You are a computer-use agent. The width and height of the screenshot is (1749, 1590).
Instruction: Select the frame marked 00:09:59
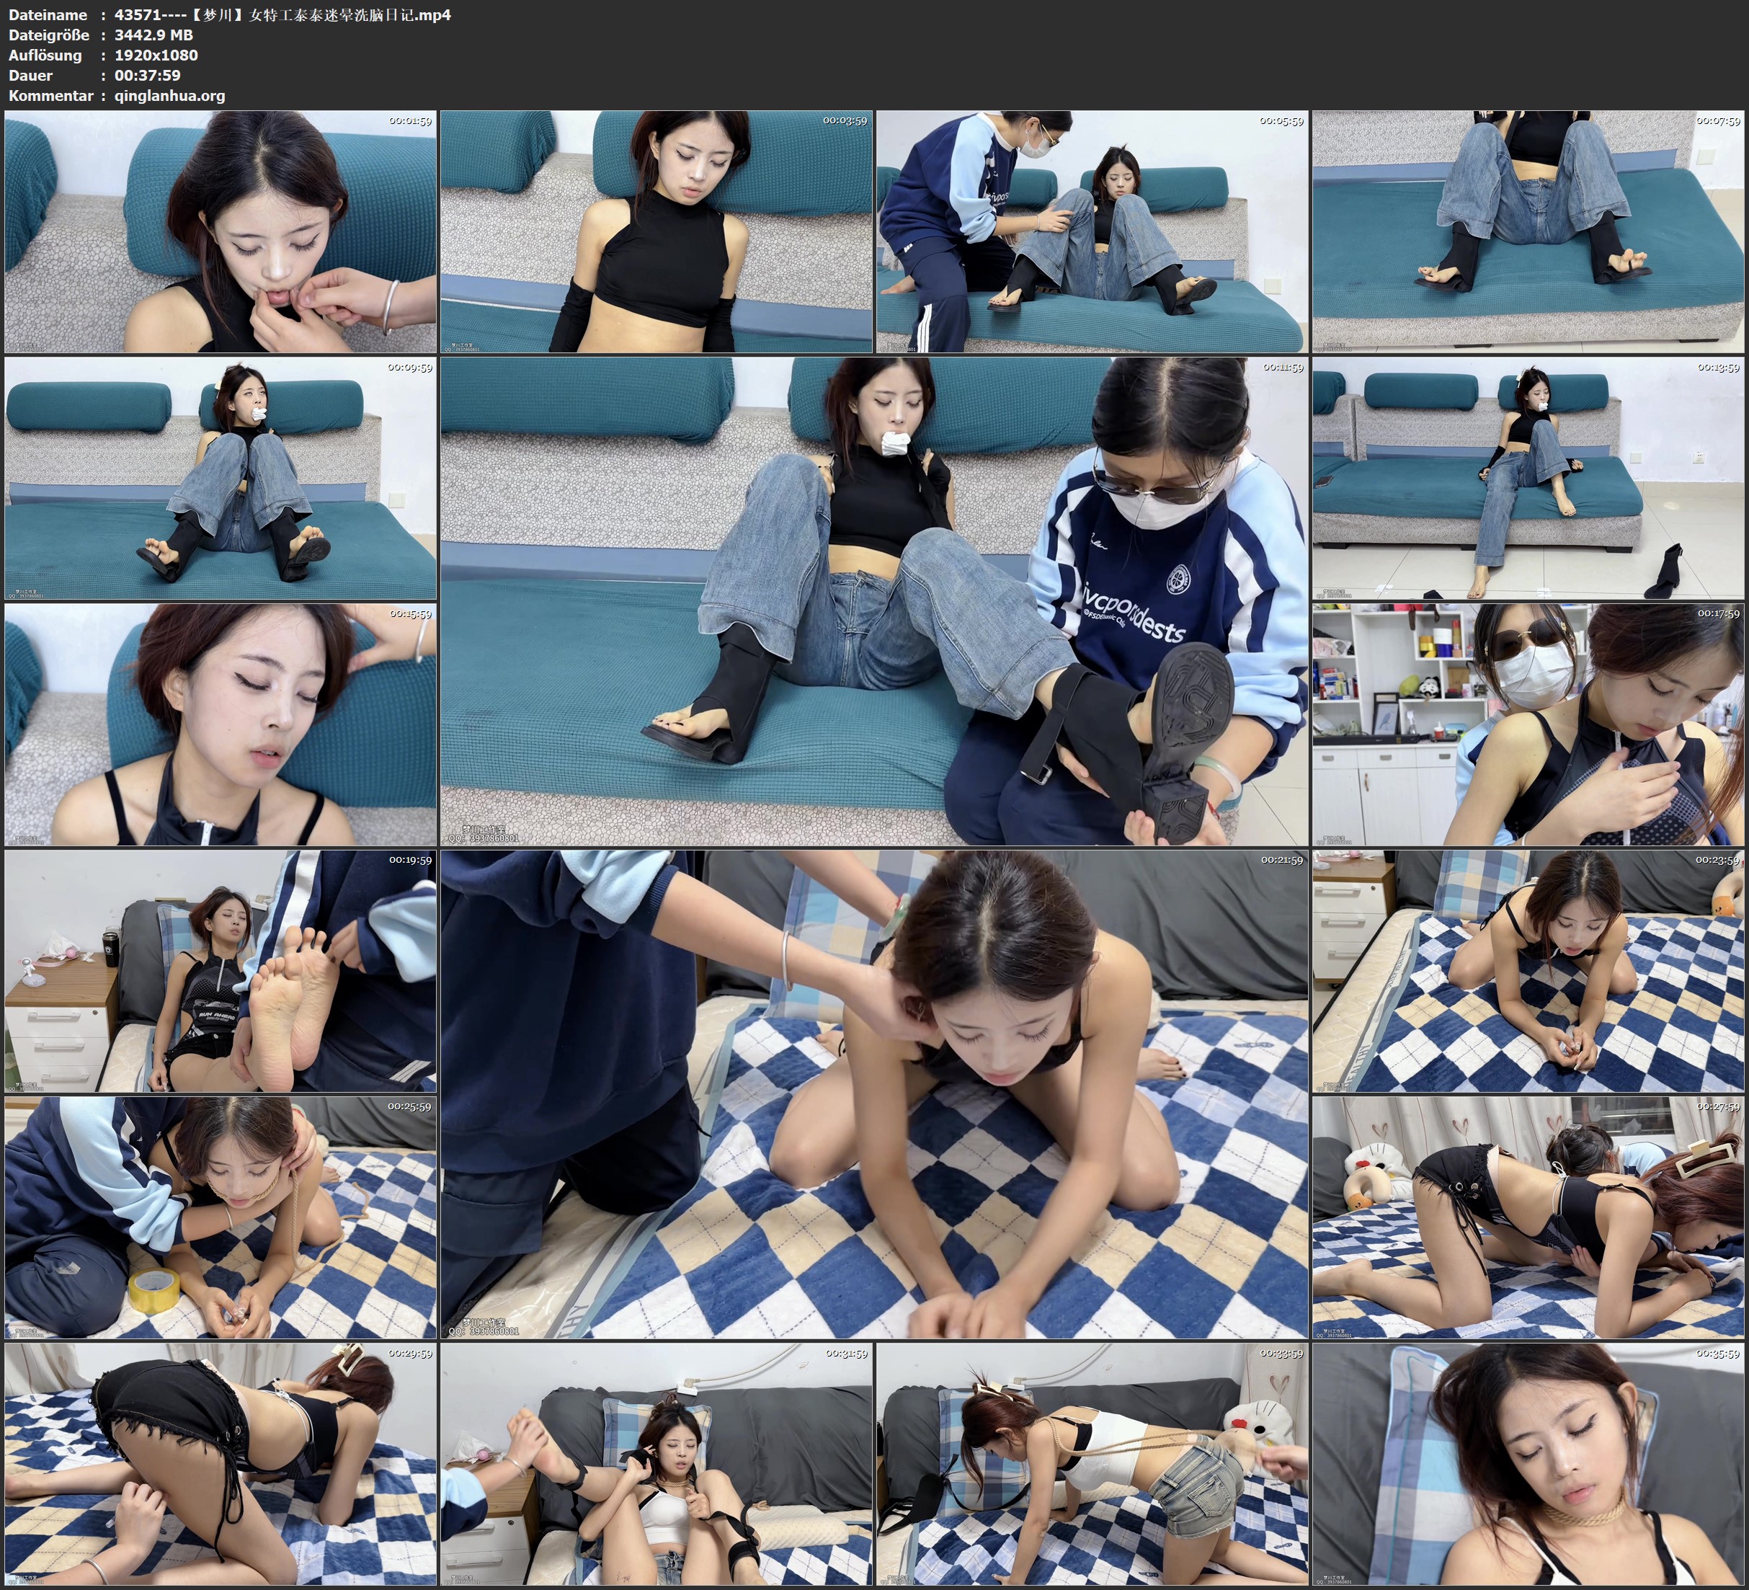(221, 478)
